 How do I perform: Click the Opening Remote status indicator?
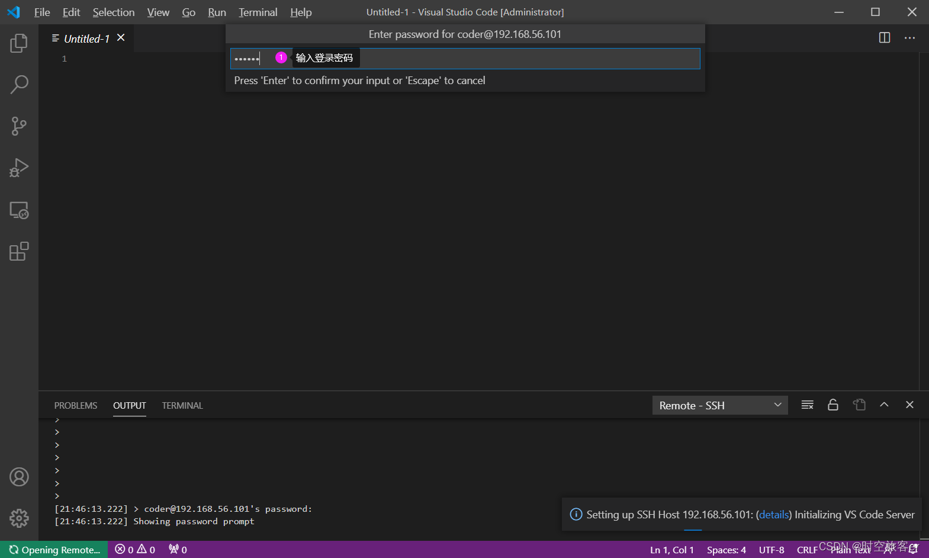click(54, 550)
